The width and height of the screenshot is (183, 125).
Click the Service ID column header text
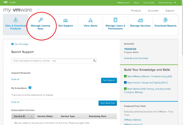click(20, 116)
